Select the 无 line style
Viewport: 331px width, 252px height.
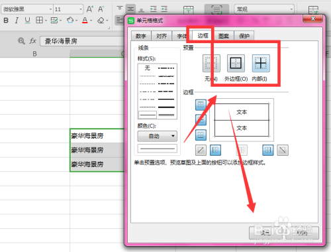click(148, 68)
